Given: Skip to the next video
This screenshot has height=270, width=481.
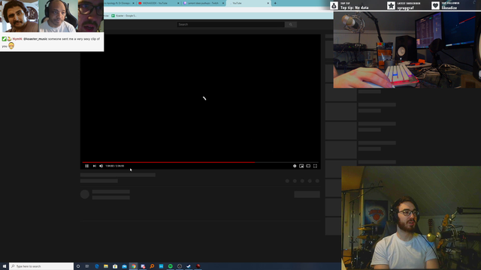Looking at the screenshot, I should pos(95,166).
